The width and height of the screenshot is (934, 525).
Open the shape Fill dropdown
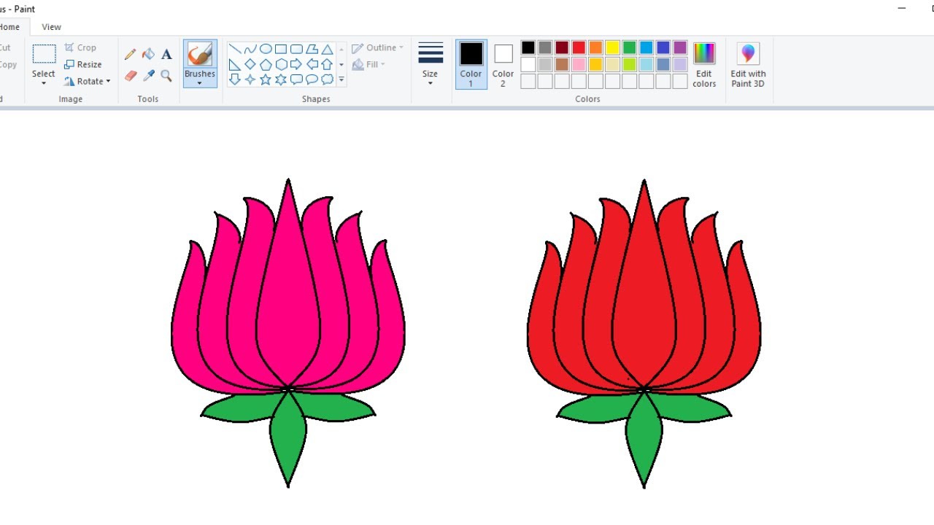[369, 64]
